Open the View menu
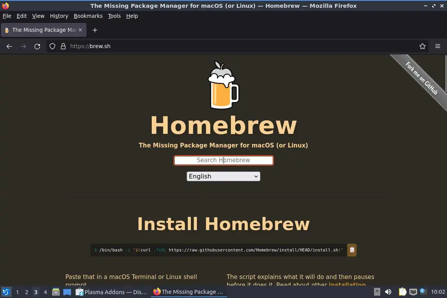Viewport: 447px width, 298px height. point(38,16)
